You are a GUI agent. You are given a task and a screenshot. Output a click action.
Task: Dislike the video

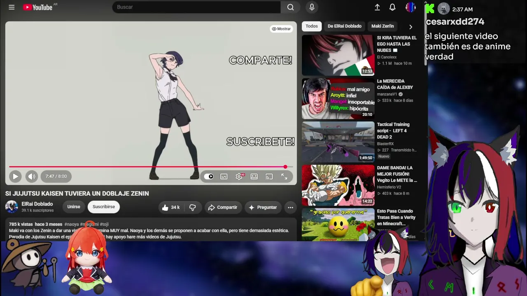[192, 207]
